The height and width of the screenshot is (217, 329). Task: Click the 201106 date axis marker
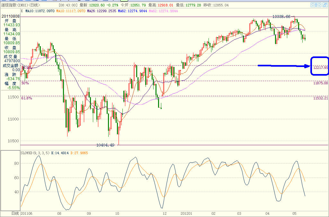(26, 214)
